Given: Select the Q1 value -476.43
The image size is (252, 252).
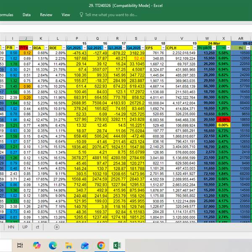Looking at the screenshot, I should 77,53.
